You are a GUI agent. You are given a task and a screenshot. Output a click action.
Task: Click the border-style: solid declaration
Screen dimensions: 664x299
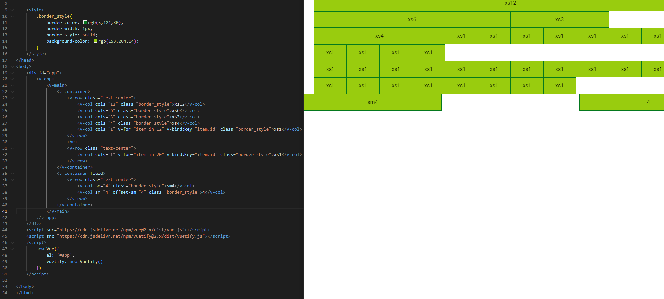pos(72,35)
